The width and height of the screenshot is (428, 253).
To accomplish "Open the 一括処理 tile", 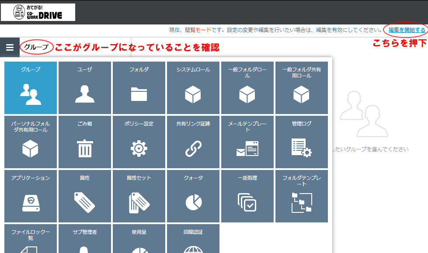I will pos(247,196).
